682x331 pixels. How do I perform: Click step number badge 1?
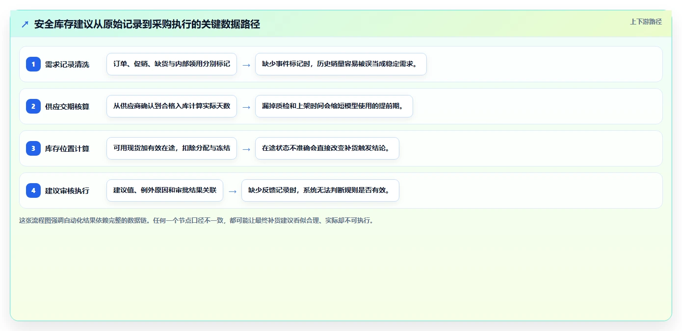click(x=33, y=64)
